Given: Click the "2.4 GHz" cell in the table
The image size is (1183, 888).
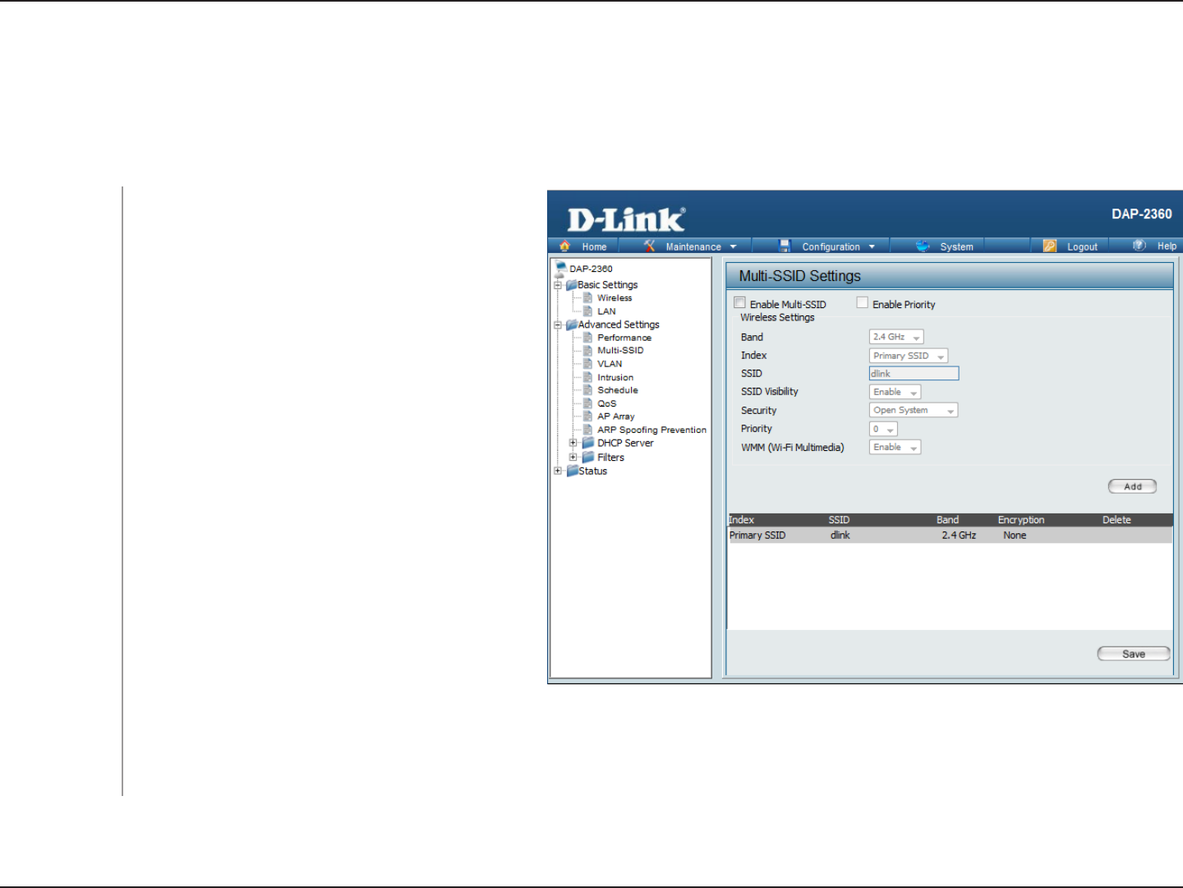Looking at the screenshot, I should pyautogui.click(x=959, y=536).
